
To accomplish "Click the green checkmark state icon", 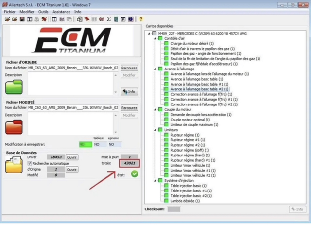I will coord(134,173).
